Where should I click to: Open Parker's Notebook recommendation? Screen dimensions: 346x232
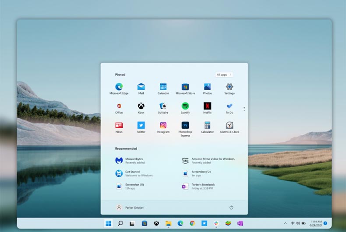pyautogui.click(x=198, y=186)
